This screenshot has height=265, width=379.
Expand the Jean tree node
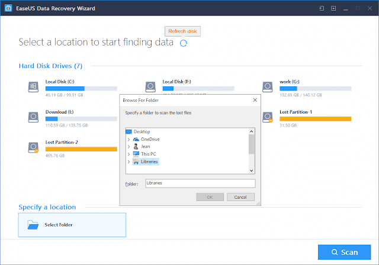coord(129,147)
